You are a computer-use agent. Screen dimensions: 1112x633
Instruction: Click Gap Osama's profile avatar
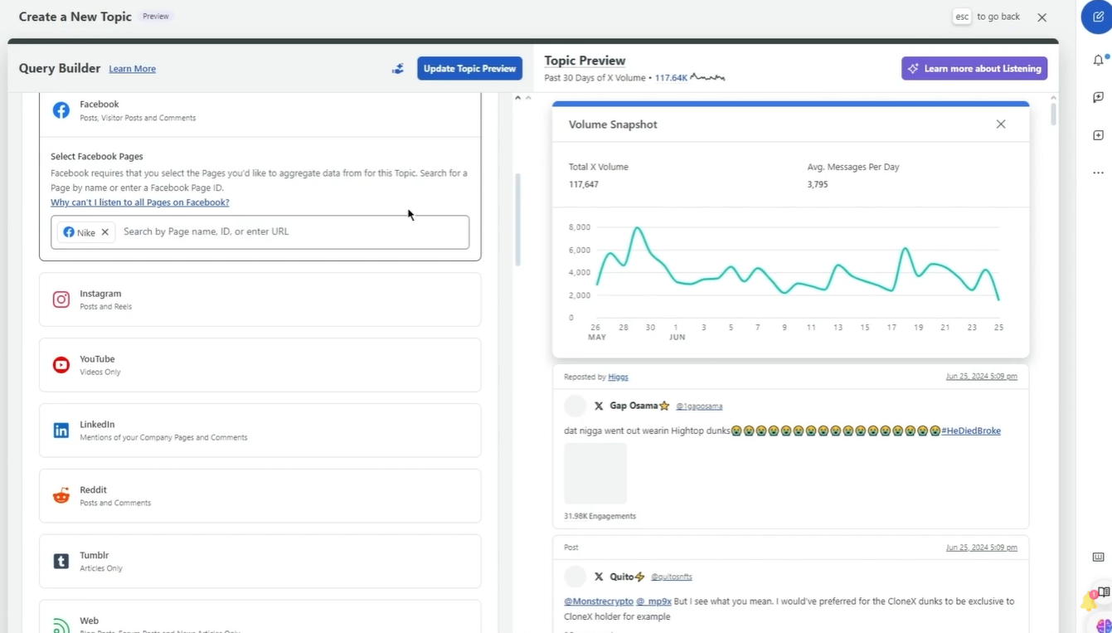[x=575, y=406]
